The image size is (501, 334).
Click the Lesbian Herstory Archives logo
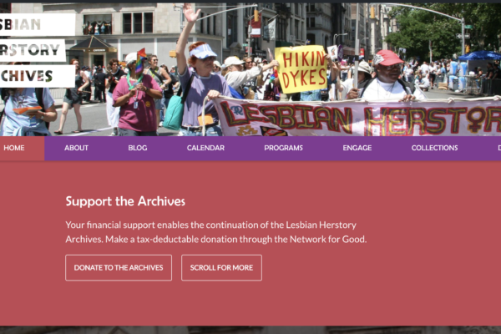point(37,50)
